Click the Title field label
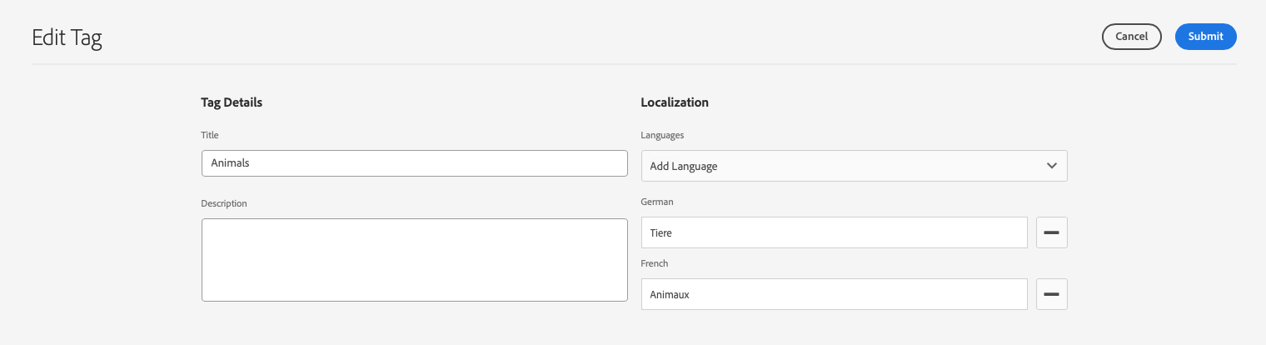 click(209, 135)
